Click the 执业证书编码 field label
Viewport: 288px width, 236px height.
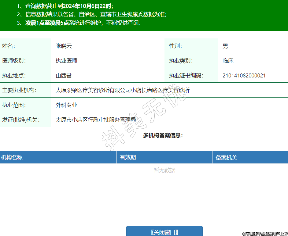click(x=186, y=76)
